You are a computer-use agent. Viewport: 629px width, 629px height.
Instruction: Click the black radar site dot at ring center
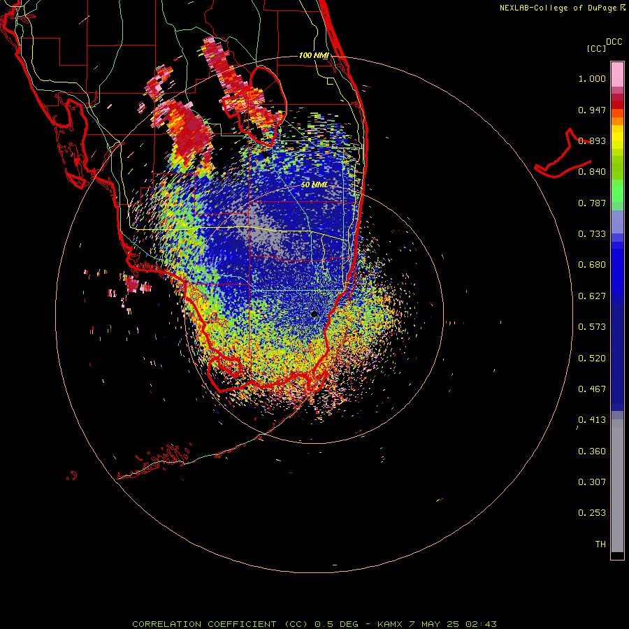click(314, 314)
